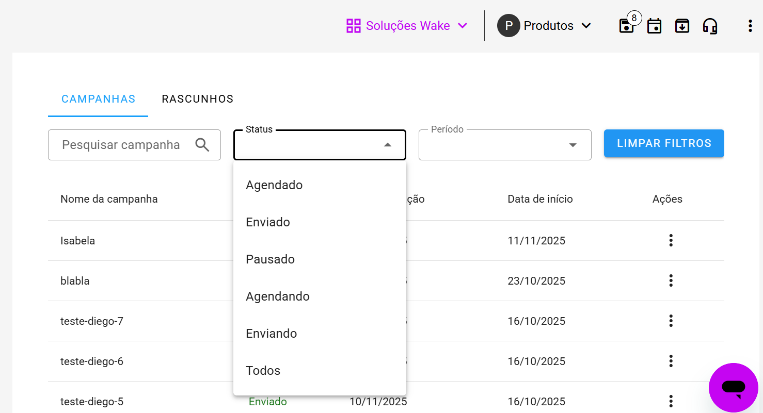Screen dimensions: 763x413
Task: Click the search magnifier icon
Action: [x=202, y=145]
